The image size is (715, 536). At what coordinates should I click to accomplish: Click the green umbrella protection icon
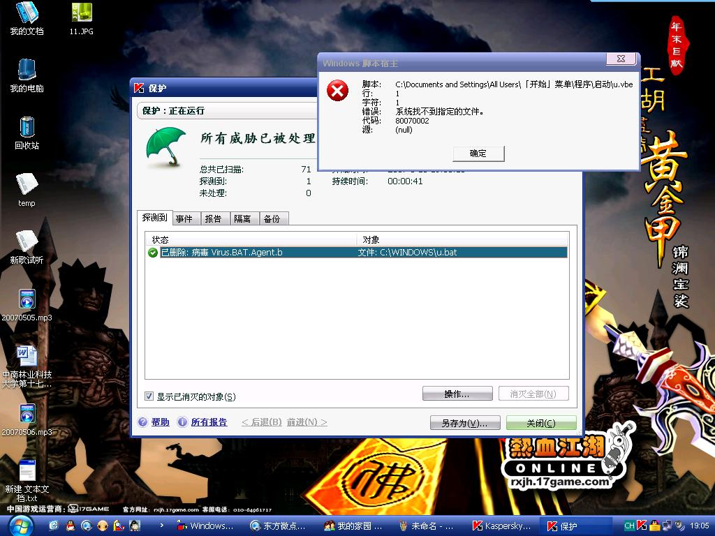pyautogui.click(x=166, y=147)
